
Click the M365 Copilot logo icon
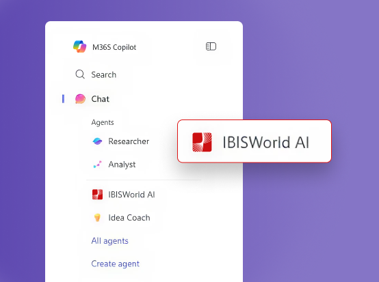click(x=80, y=46)
